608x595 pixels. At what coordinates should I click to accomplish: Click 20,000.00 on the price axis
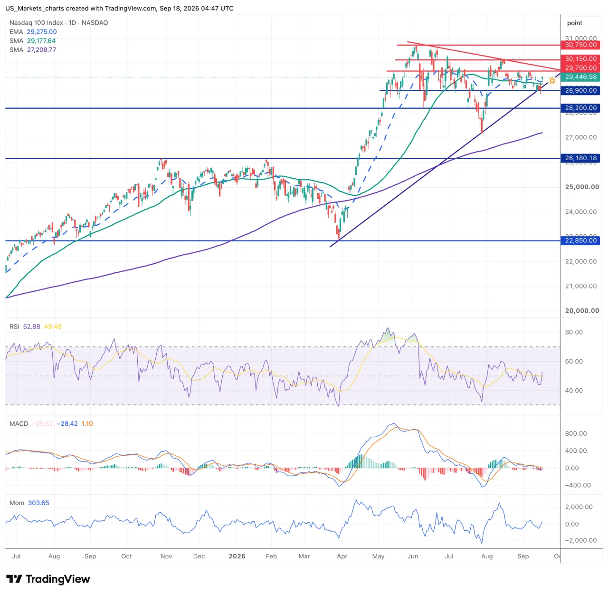582,311
